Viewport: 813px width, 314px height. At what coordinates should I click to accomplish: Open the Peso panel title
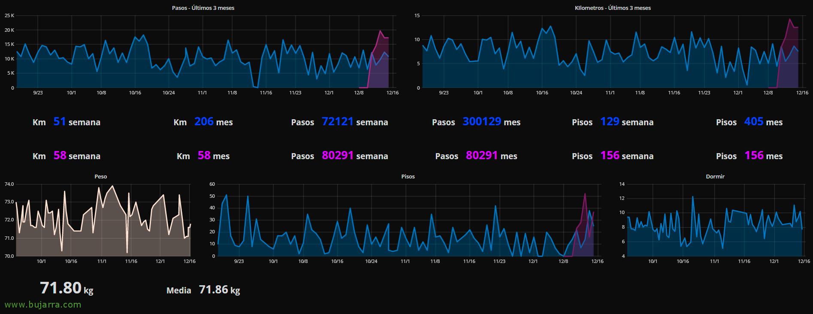click(x=100, y=176)
